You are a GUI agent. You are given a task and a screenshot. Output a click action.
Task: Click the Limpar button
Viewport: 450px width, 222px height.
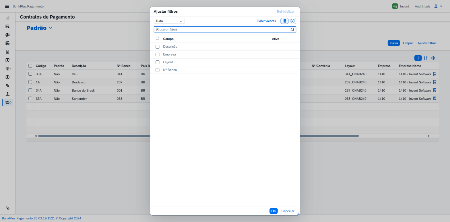(x=408, y=43)
